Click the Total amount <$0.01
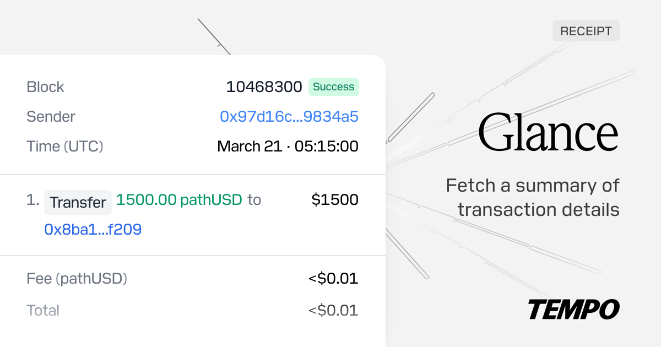661x347 pixels. pos(333,311)
